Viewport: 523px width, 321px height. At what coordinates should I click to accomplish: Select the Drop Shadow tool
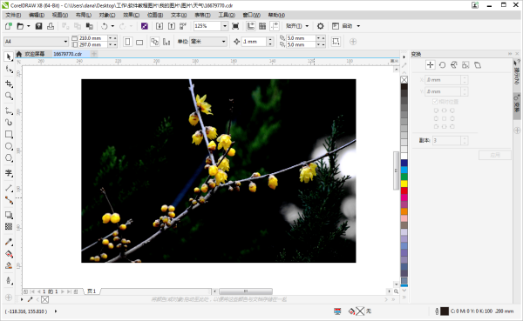coord(9,215)
